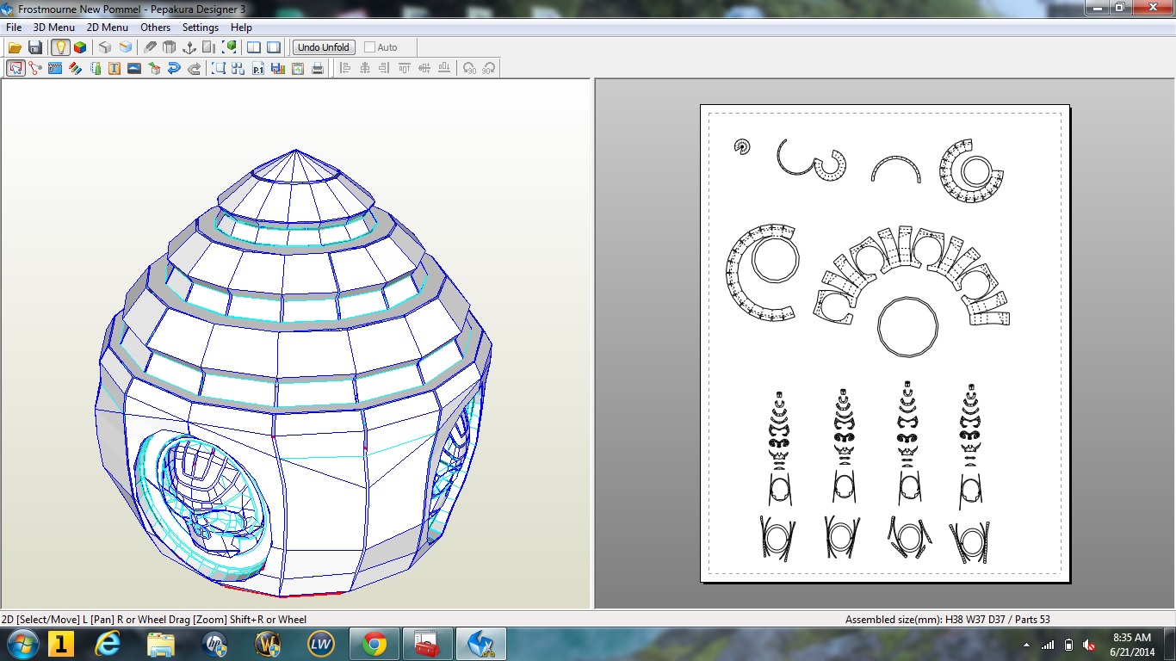Open Windows Explorer folder on taskbar
The height and width of the screenshot is (661, 1176).
(161, 644)
